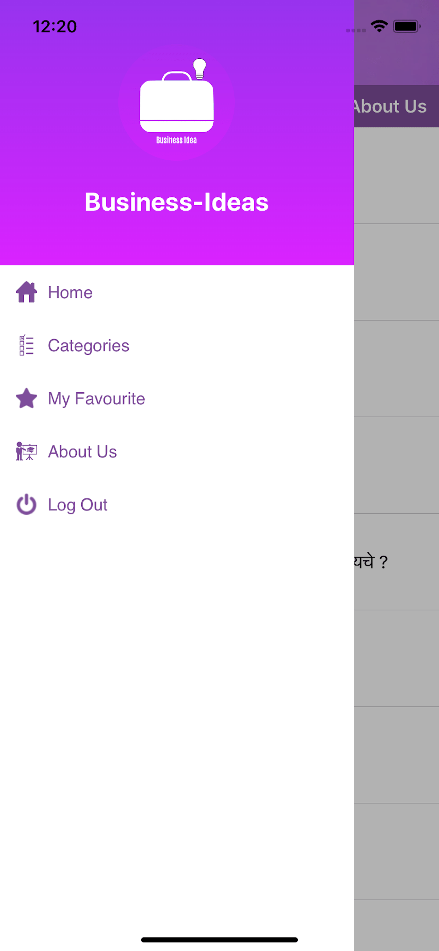This screenshot has height=951, width=439.
Task: Open the About Us menu item
Action: [x=177, y=451]
